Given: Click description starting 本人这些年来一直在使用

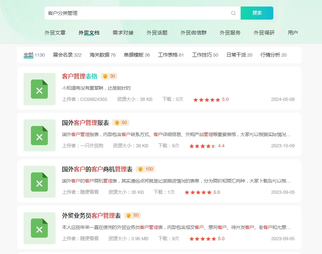Looking at the screenshot, I should coord(176,227).
